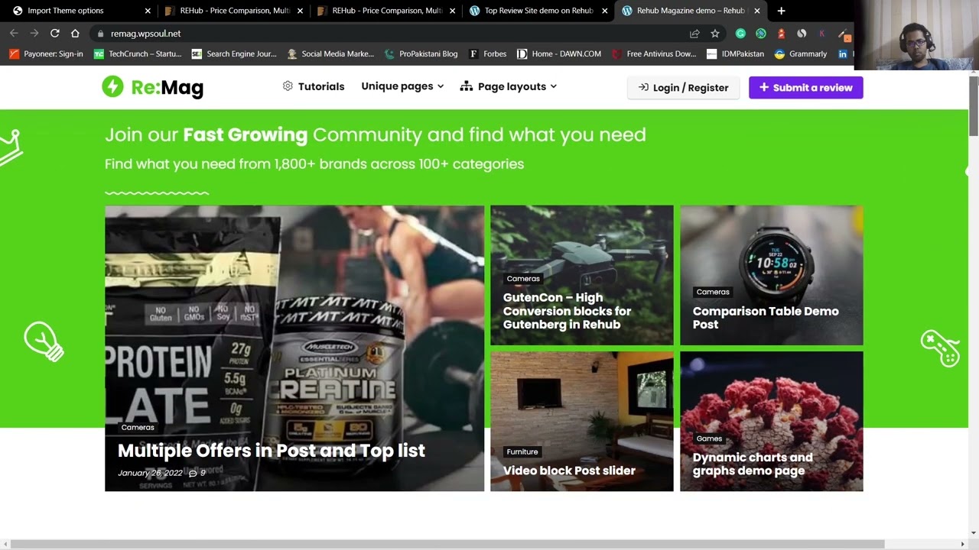Close the Import Theme options tab
Image resolution: width=979 pixels, height=550 pixels.
[148, 11]
